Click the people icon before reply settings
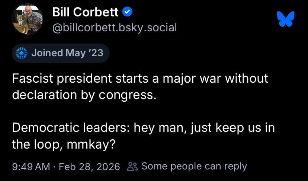The image size is (308, 181). point(132,166)
